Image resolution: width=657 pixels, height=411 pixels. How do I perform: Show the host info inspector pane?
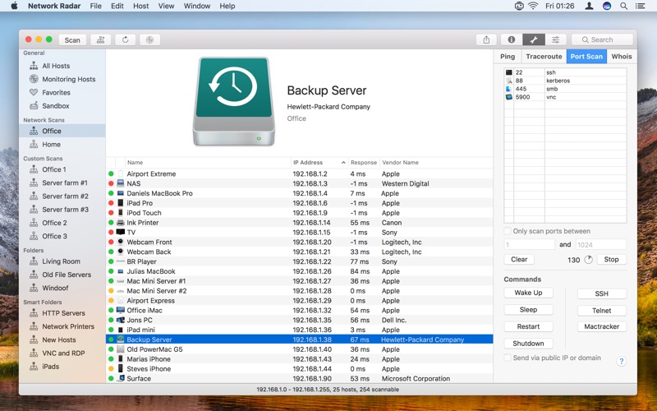click(x=510, y=39)
